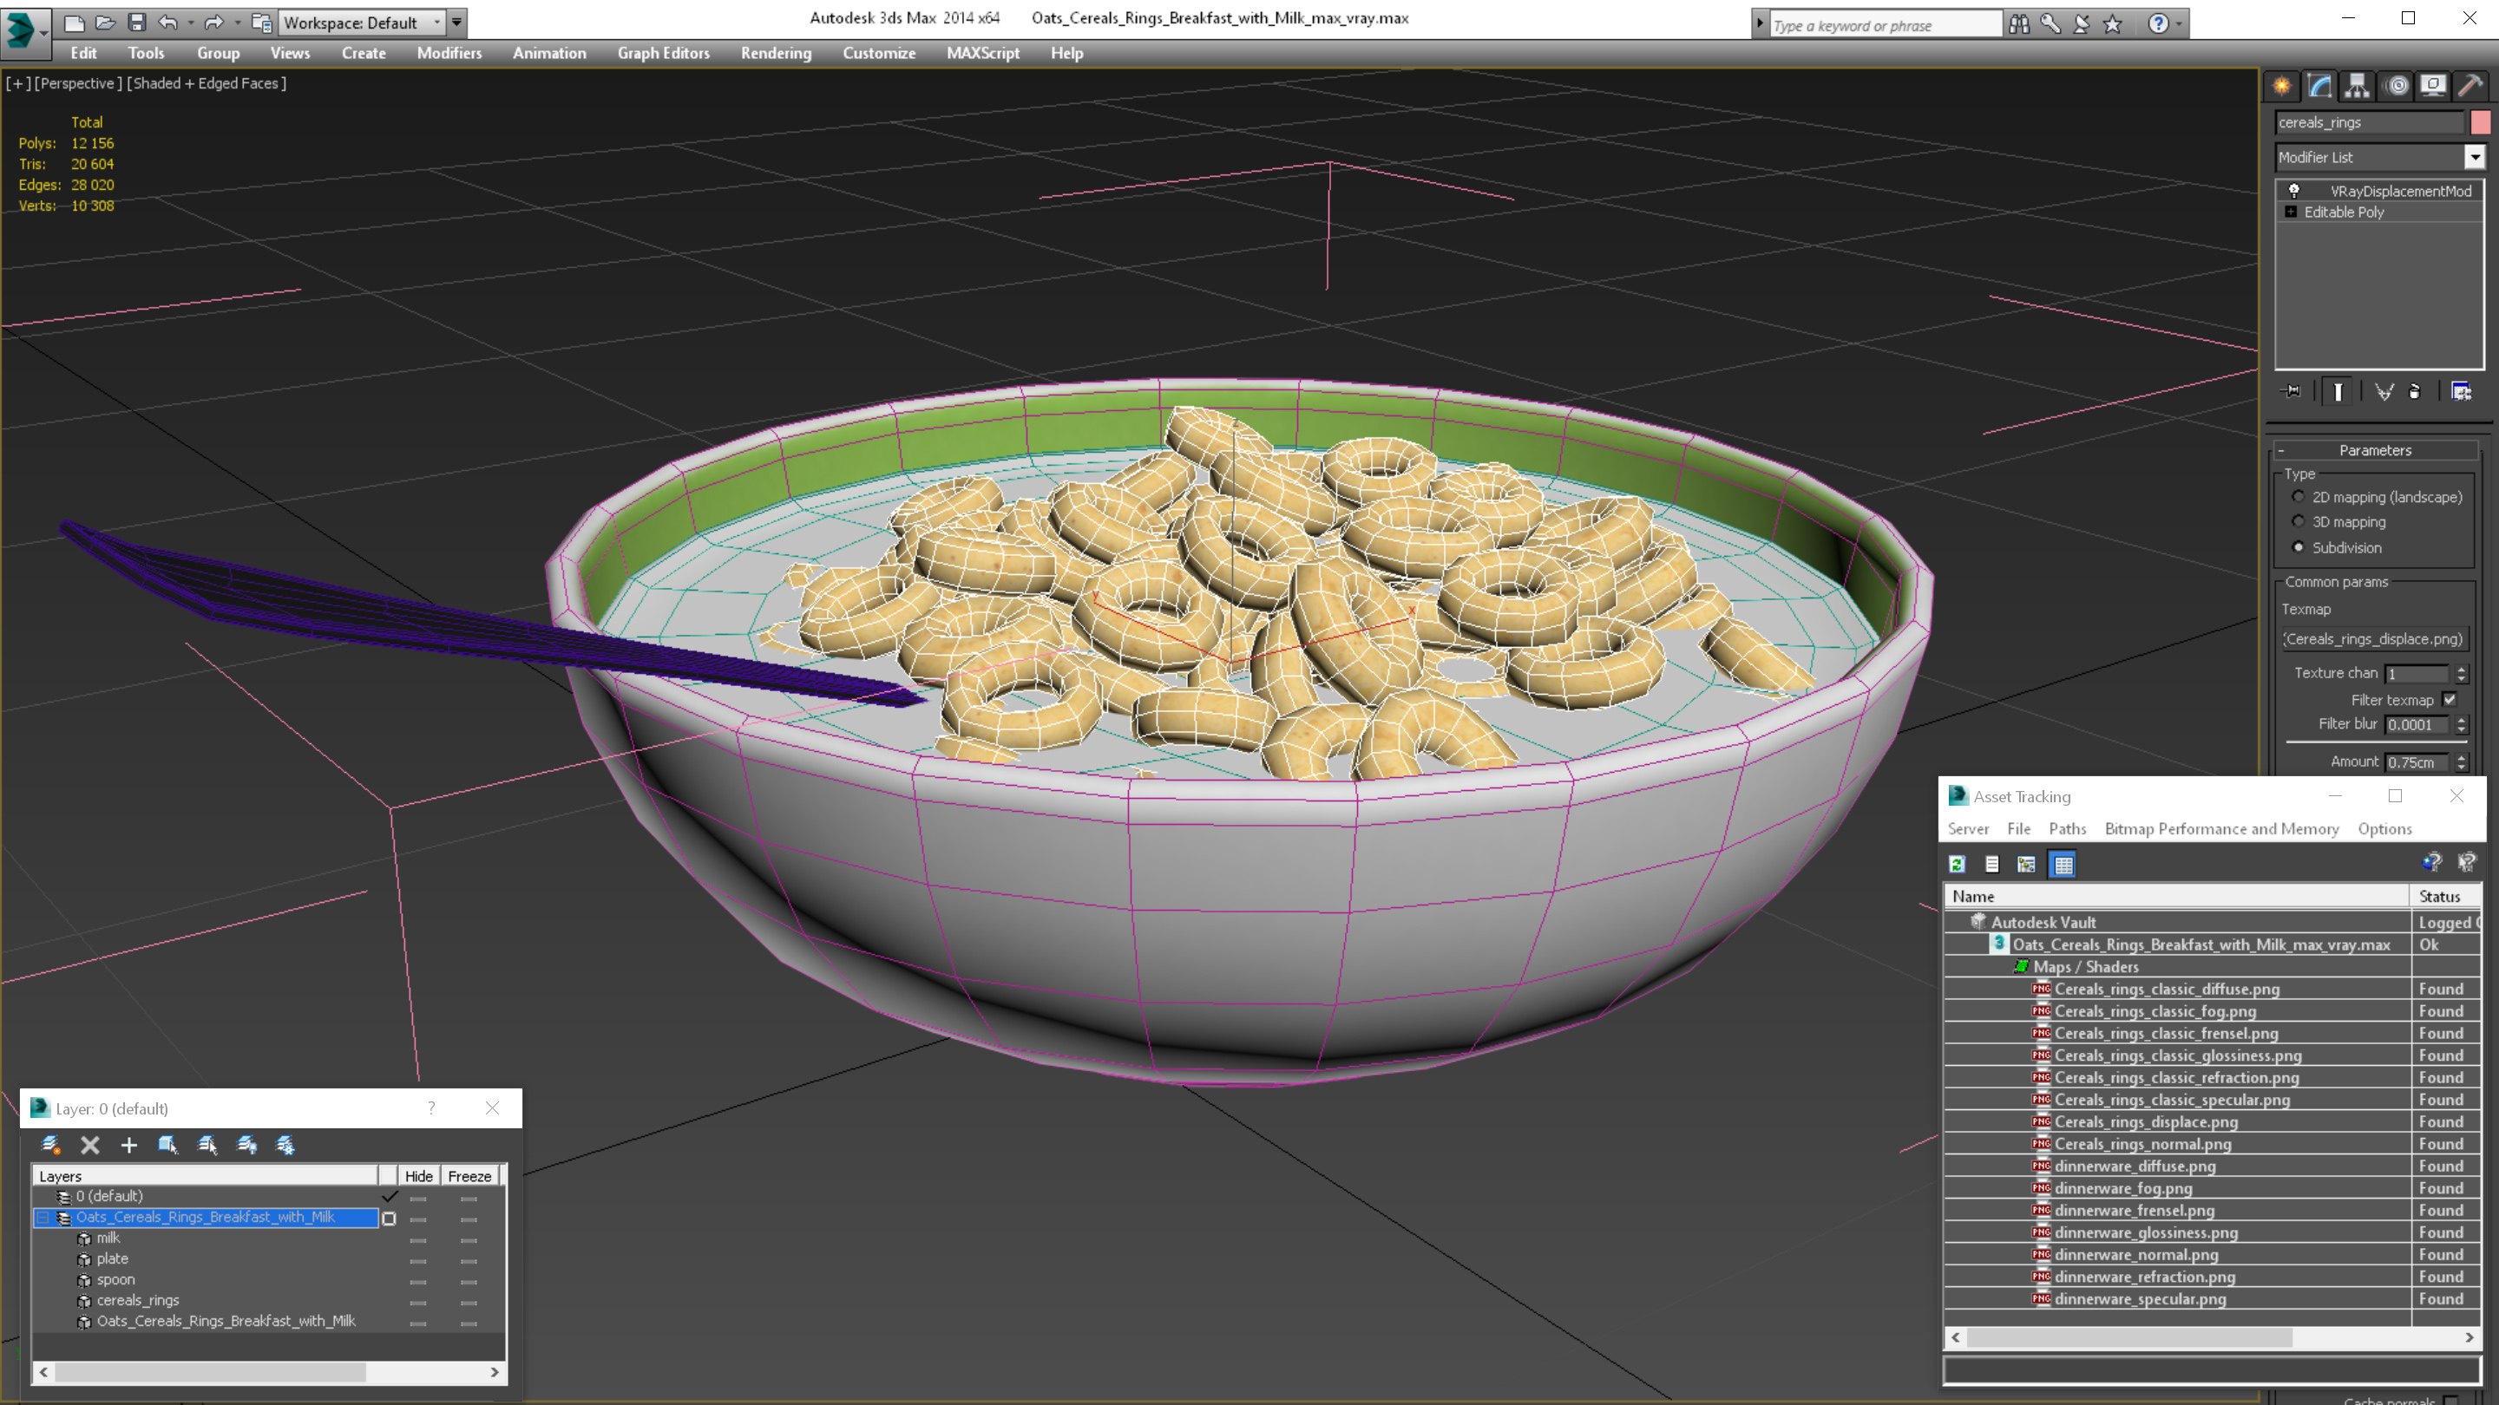Click Delete layer X icon

click(x=90, y=1145)
